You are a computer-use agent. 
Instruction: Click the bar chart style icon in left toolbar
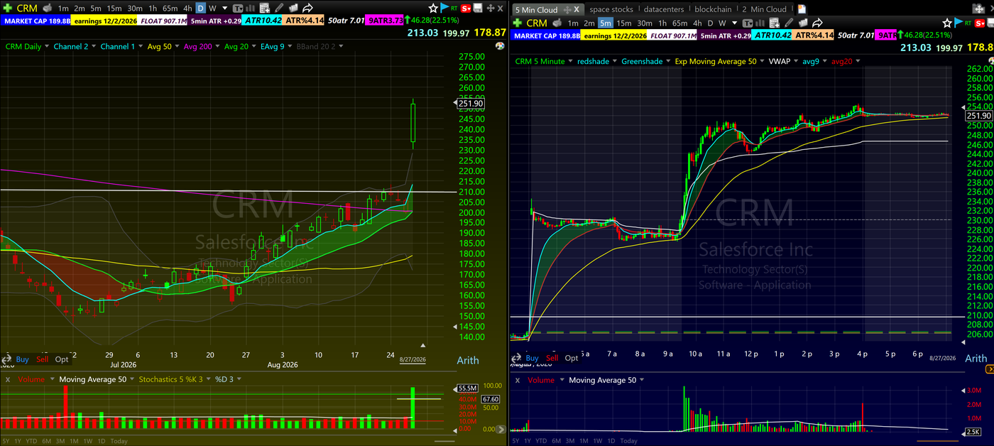pyautogui.click(x=250, y=8)
